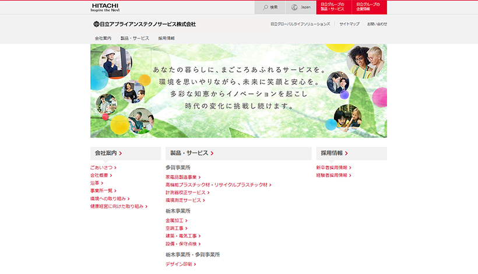Viewport: 478px width, 274px height.
Task: Open the 環境への取り組み link
Action: [x=110, y=199]
